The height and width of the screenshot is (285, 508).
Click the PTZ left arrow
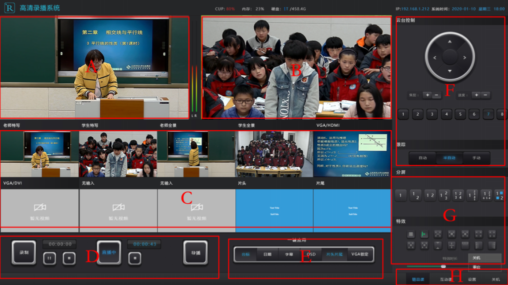coord(434,58)
